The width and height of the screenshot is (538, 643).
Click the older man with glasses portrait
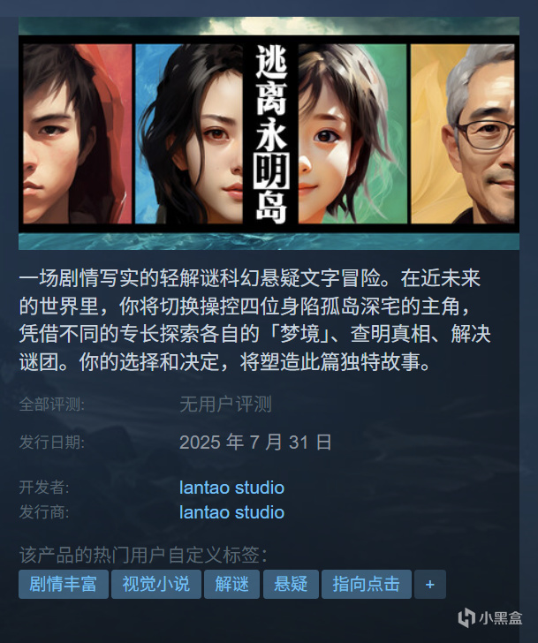(463, 134)
